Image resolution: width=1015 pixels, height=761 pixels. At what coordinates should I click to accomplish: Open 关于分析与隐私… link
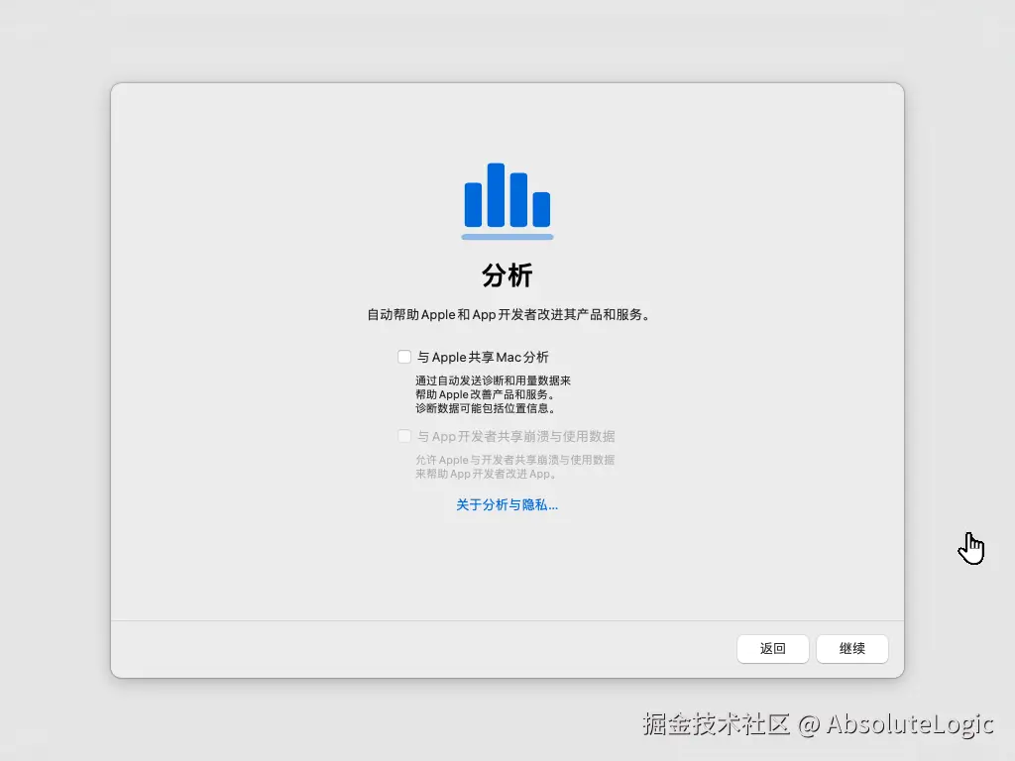(507, 504)
